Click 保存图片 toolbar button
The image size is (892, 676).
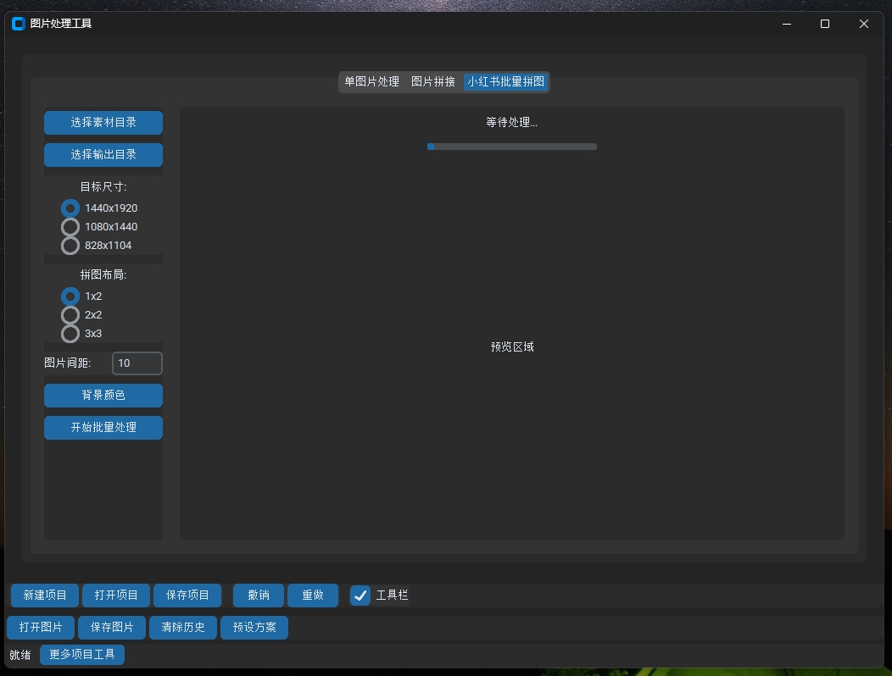pos(112,628)
